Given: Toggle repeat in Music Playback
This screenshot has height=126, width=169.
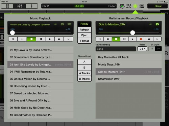Looking at the screenshot, I should [x=62, y=24].
